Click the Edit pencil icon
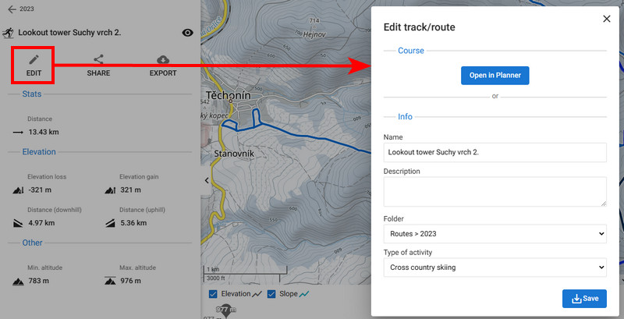Image resolution: width=624 pixels, height=319 pixels. tap(34, 60)
